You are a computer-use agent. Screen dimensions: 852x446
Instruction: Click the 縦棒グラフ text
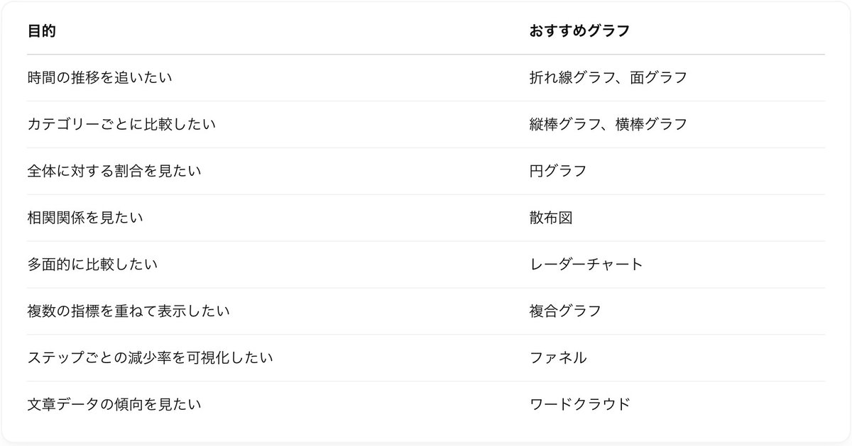pos(567,125)
